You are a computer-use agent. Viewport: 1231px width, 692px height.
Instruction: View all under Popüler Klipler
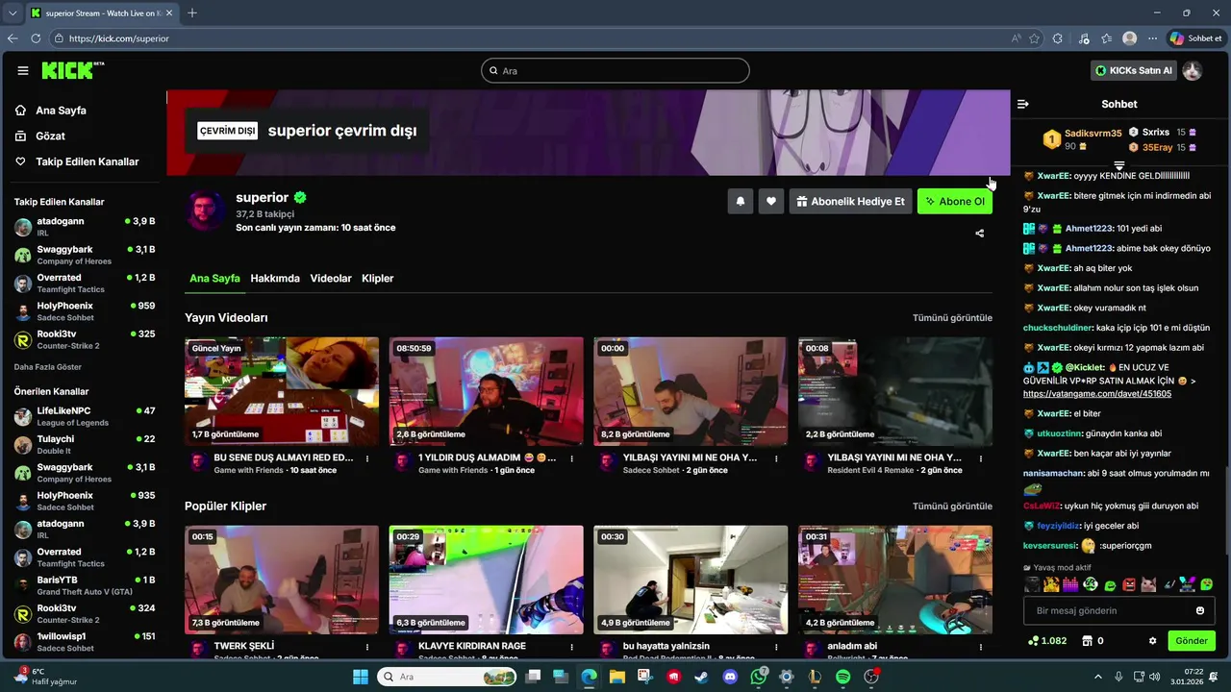pyautogui.click(x=952, y=507)
